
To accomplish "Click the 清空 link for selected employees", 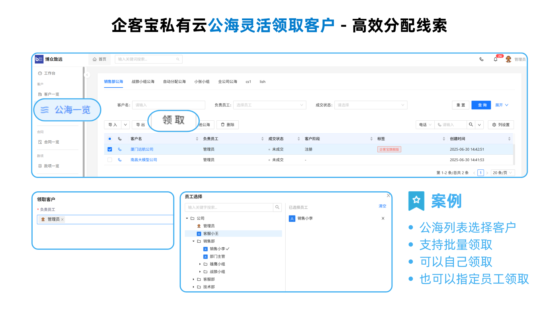I will [x=382, y=206].
